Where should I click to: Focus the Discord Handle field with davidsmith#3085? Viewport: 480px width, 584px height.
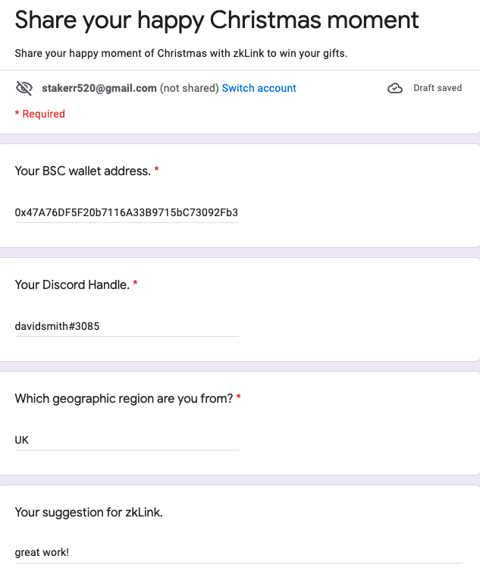(x=127, y=326)
